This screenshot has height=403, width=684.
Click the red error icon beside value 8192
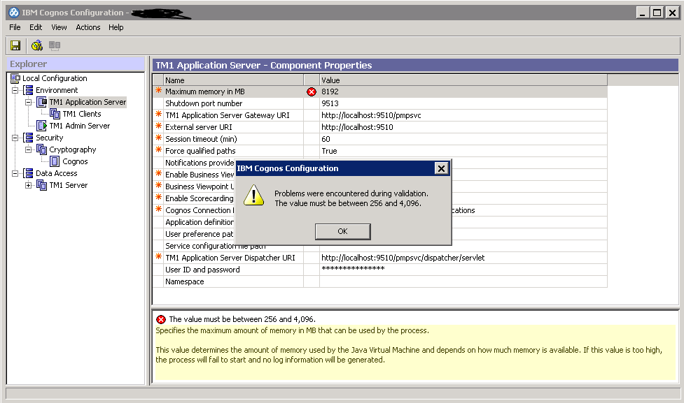click(312, 91)
